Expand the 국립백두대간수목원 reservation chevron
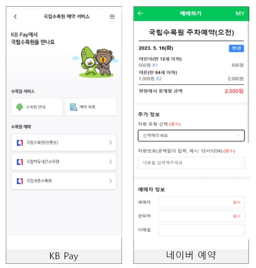The image size is (256, 268). [110, 162]
